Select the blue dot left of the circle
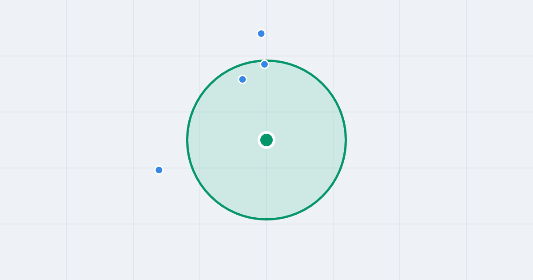This screenshot has height=280, width=533. 159,170
